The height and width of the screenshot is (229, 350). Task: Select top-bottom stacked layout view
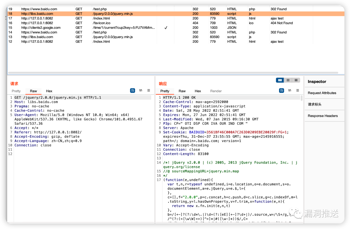288,80
